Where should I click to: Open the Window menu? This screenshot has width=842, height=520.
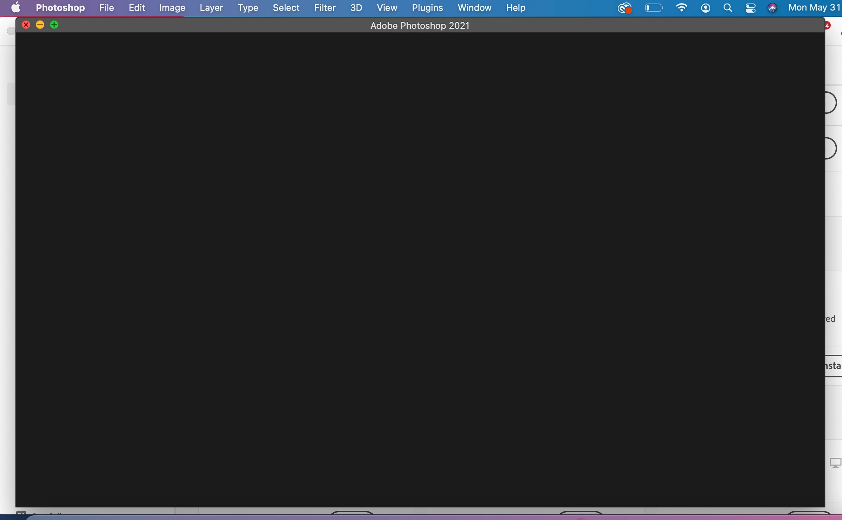point(474,8)
